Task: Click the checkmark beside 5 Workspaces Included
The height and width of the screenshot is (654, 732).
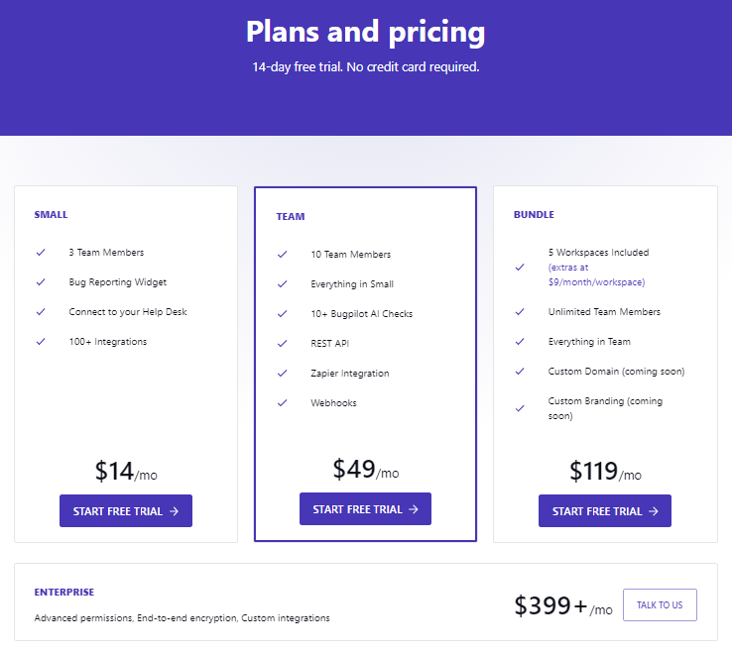Action: pos(520,268)
